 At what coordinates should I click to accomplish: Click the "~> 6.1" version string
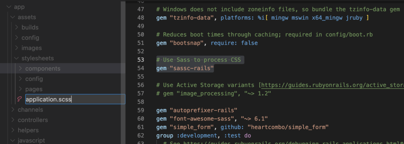254,119
